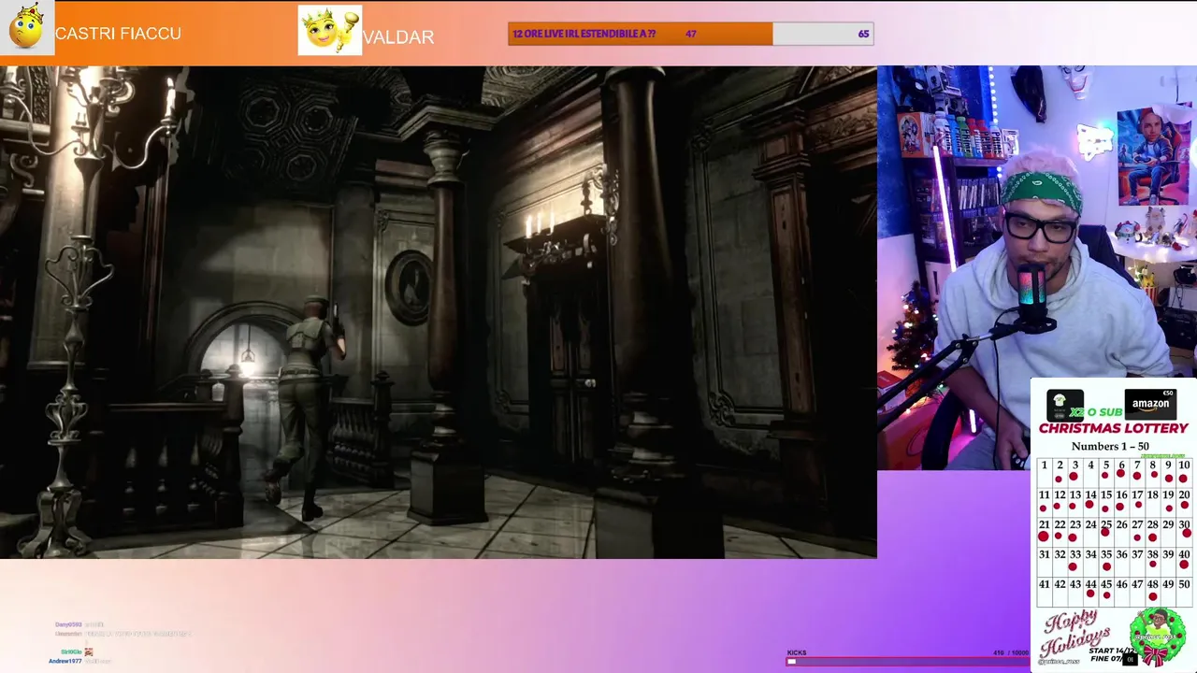Click the trophy emoji avatar beside VALDAR
The width and height of the screenshot is (1197, 673).
point(330,30)
